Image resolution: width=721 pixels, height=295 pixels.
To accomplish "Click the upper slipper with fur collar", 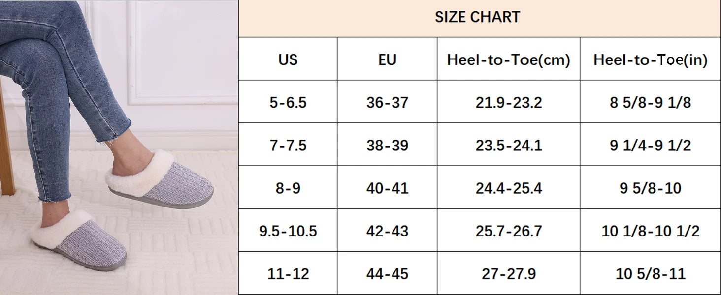I will (160, 178).
